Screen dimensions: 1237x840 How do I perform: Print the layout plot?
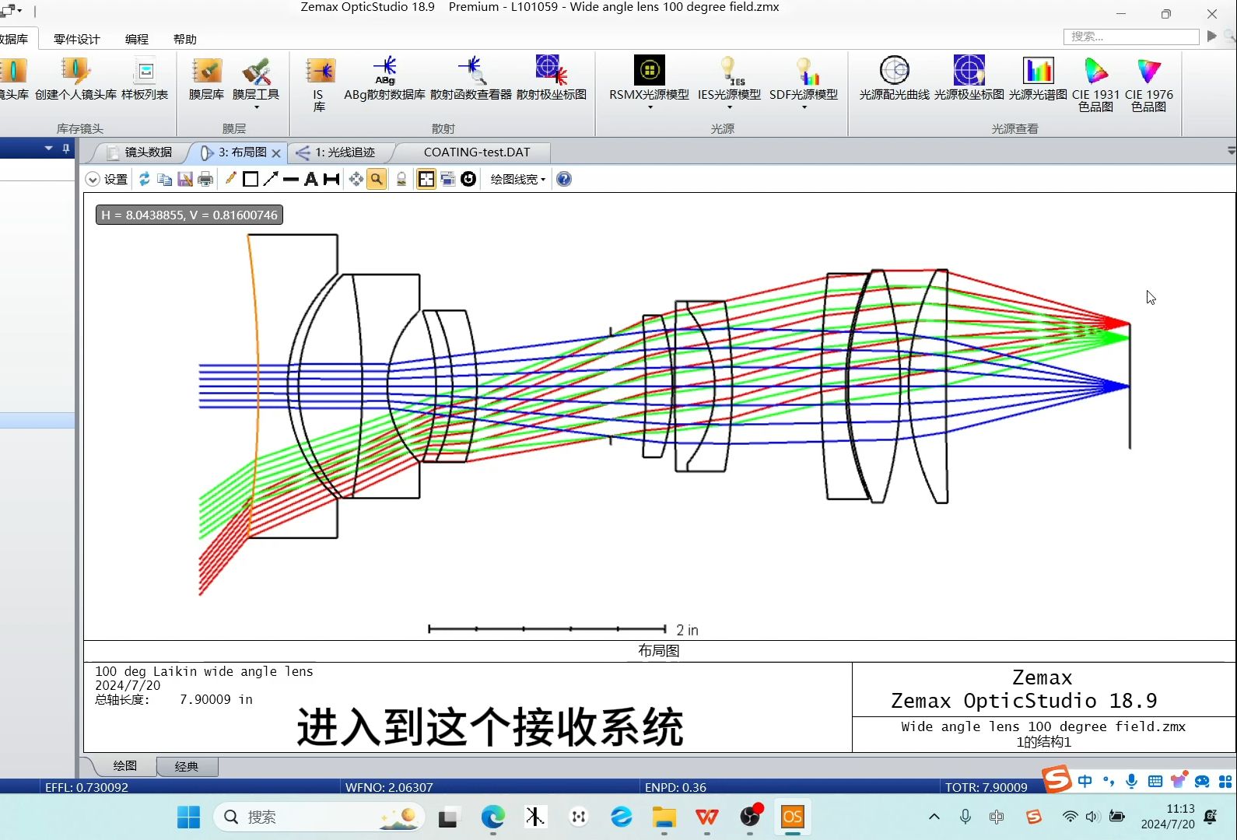[x=205, y=179]
